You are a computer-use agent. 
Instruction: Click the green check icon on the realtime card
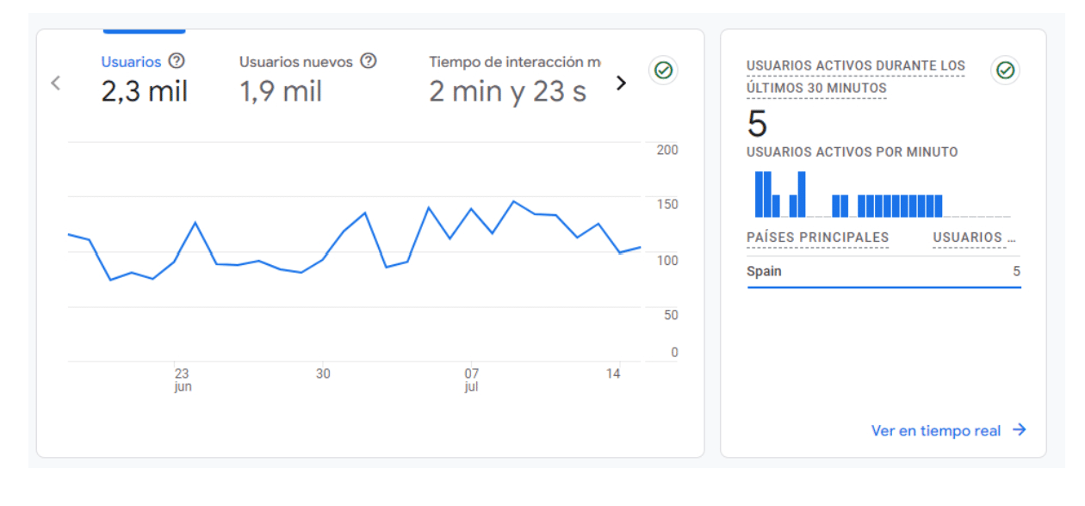pos(1005,71)
